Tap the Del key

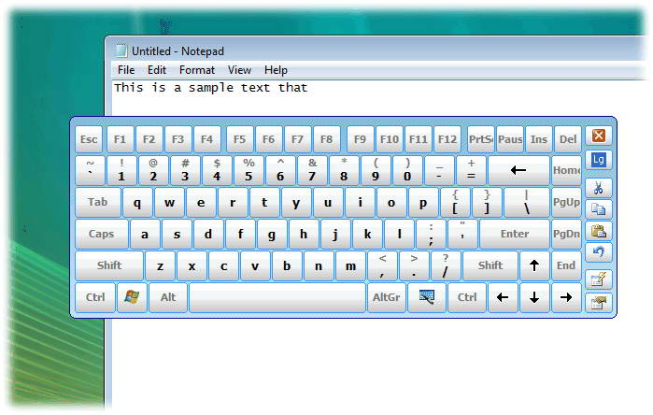point(568,139)
